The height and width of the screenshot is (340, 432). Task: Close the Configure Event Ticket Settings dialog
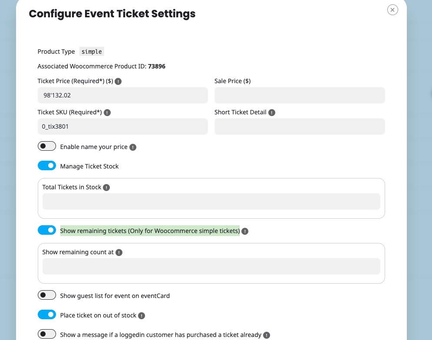click(392, 10)
